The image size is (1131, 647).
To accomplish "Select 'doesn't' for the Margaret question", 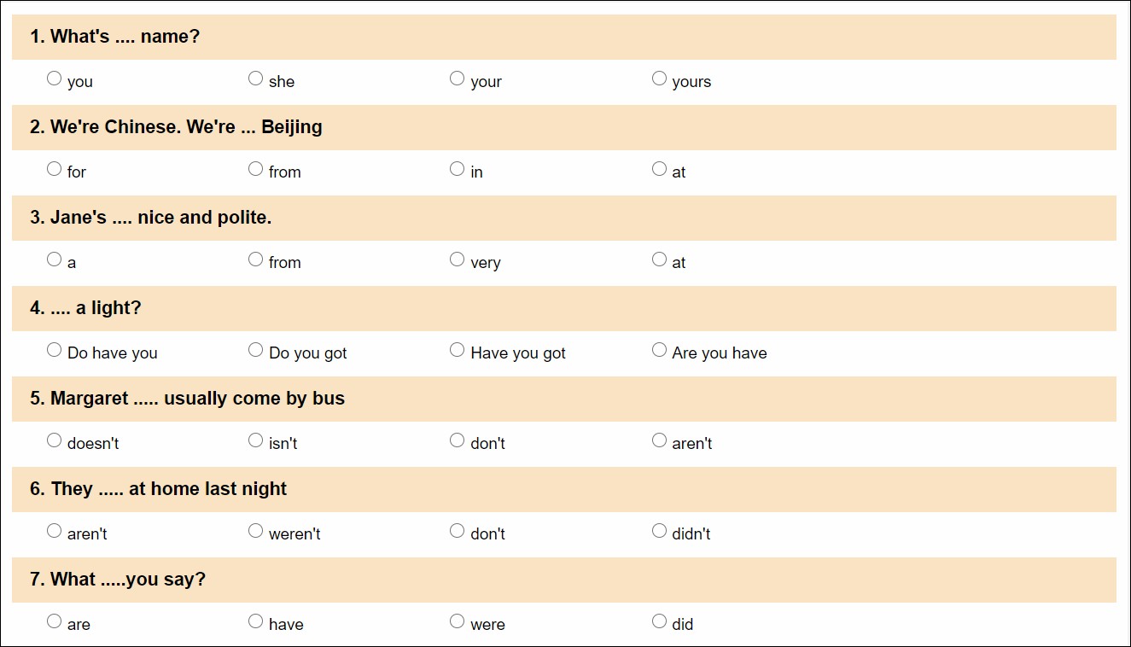I will [55, 440].
